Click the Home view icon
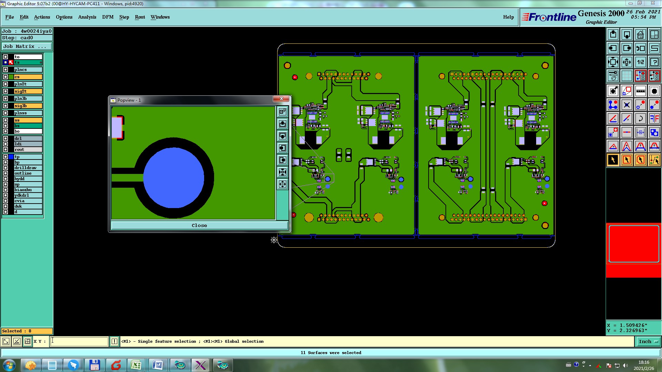This screenshot has height=372, width=662. 640,34
